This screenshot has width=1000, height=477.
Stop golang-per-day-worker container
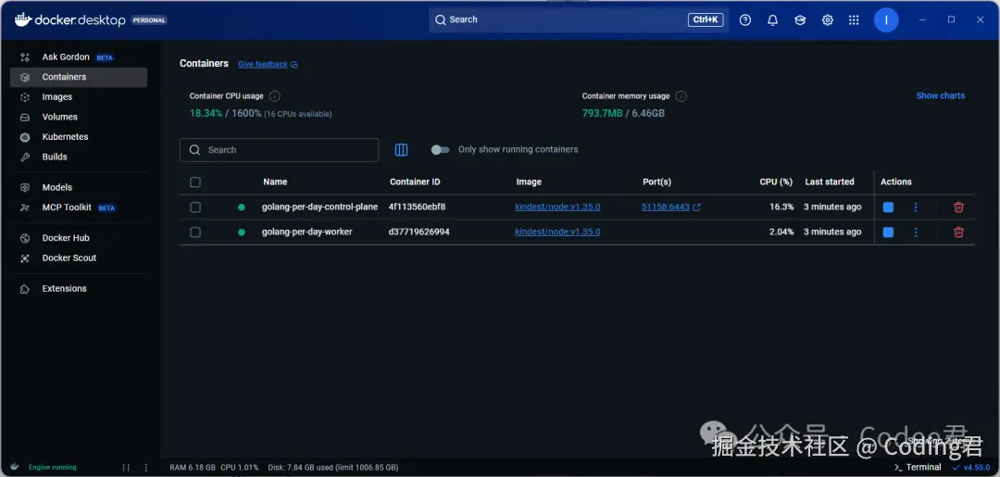[888, 232]
